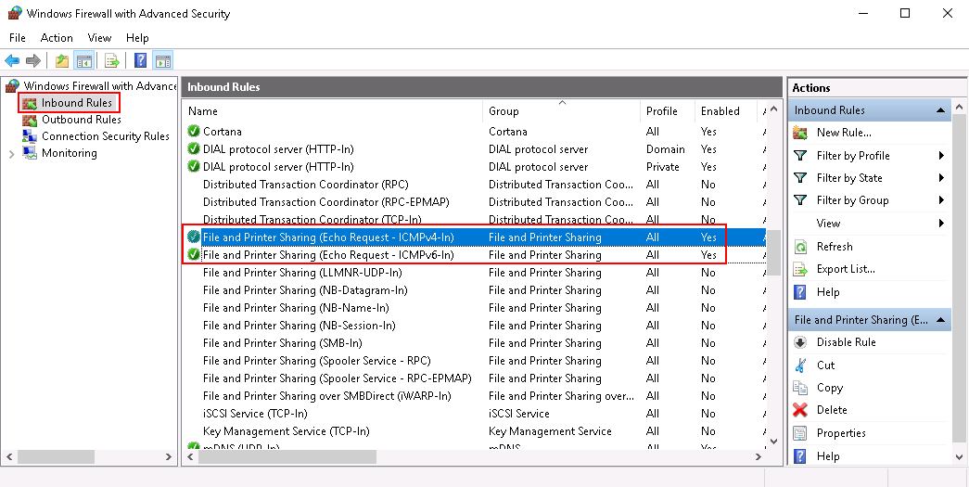Open the View submenu arrow
969x487 pixels.
click(941, 224)
